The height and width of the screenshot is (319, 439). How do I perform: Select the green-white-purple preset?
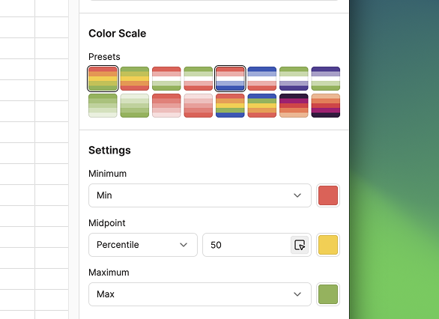click(294, 79)
